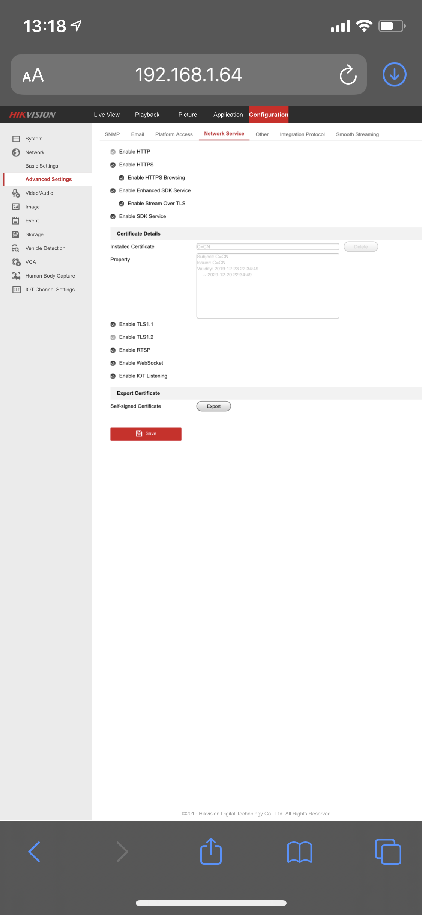Expand the Network section in sidebar
422x915 pixels.
35,152
